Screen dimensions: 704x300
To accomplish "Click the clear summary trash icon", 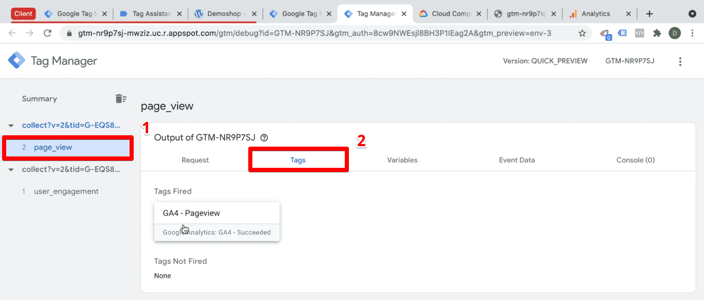I will pyautogui.click(x=121, y=98).
